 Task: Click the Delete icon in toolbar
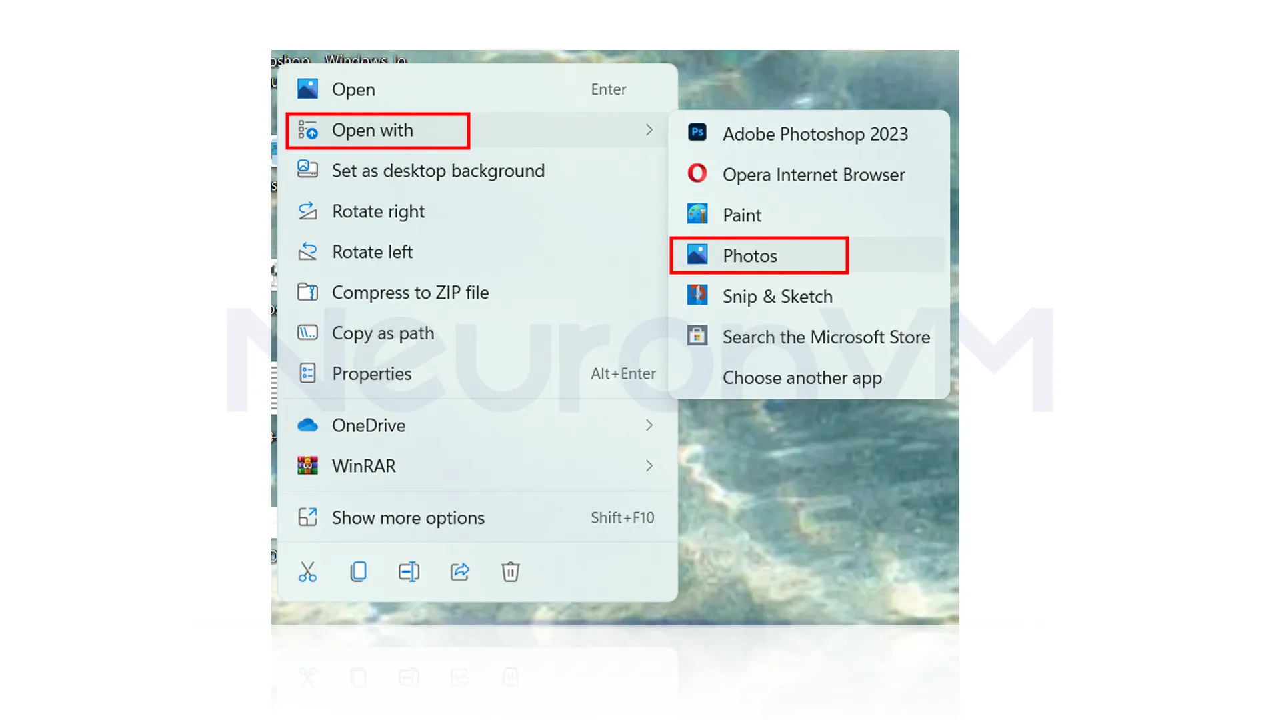click(x=509, y=571)
